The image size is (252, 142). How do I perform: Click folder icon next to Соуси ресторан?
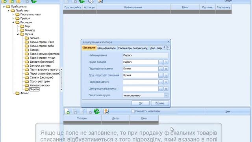[27, 82]
